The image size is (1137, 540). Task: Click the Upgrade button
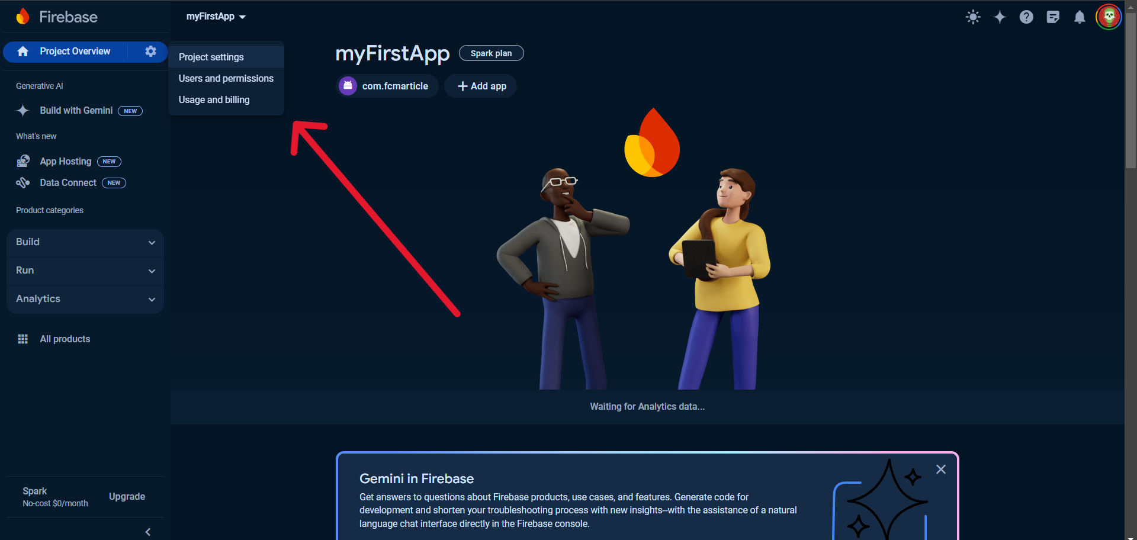tap(127, 496)
